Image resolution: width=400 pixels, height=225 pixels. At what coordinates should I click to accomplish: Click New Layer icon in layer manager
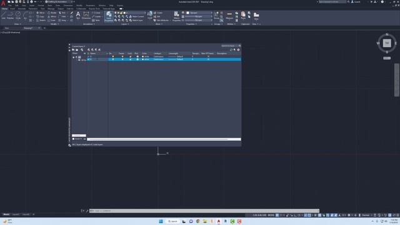tap(89, 50)
